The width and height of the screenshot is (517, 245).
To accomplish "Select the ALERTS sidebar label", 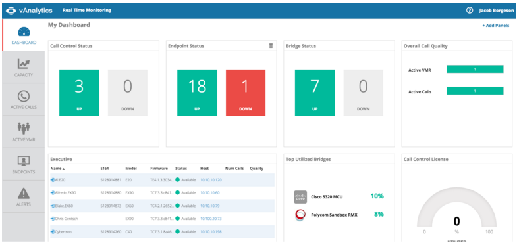I will pos(24,204).
